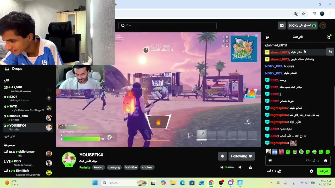Expand followed list with 'أظهر المزيد'
The image size is (335, 188).
tap(9, 137)
